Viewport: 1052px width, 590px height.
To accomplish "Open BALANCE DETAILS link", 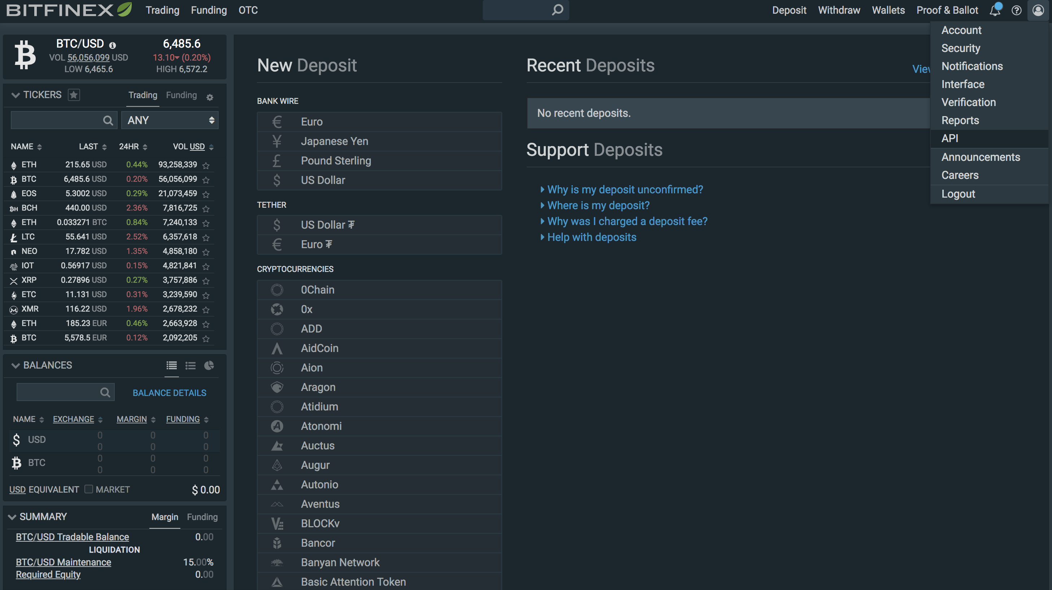I will [170, 393].
